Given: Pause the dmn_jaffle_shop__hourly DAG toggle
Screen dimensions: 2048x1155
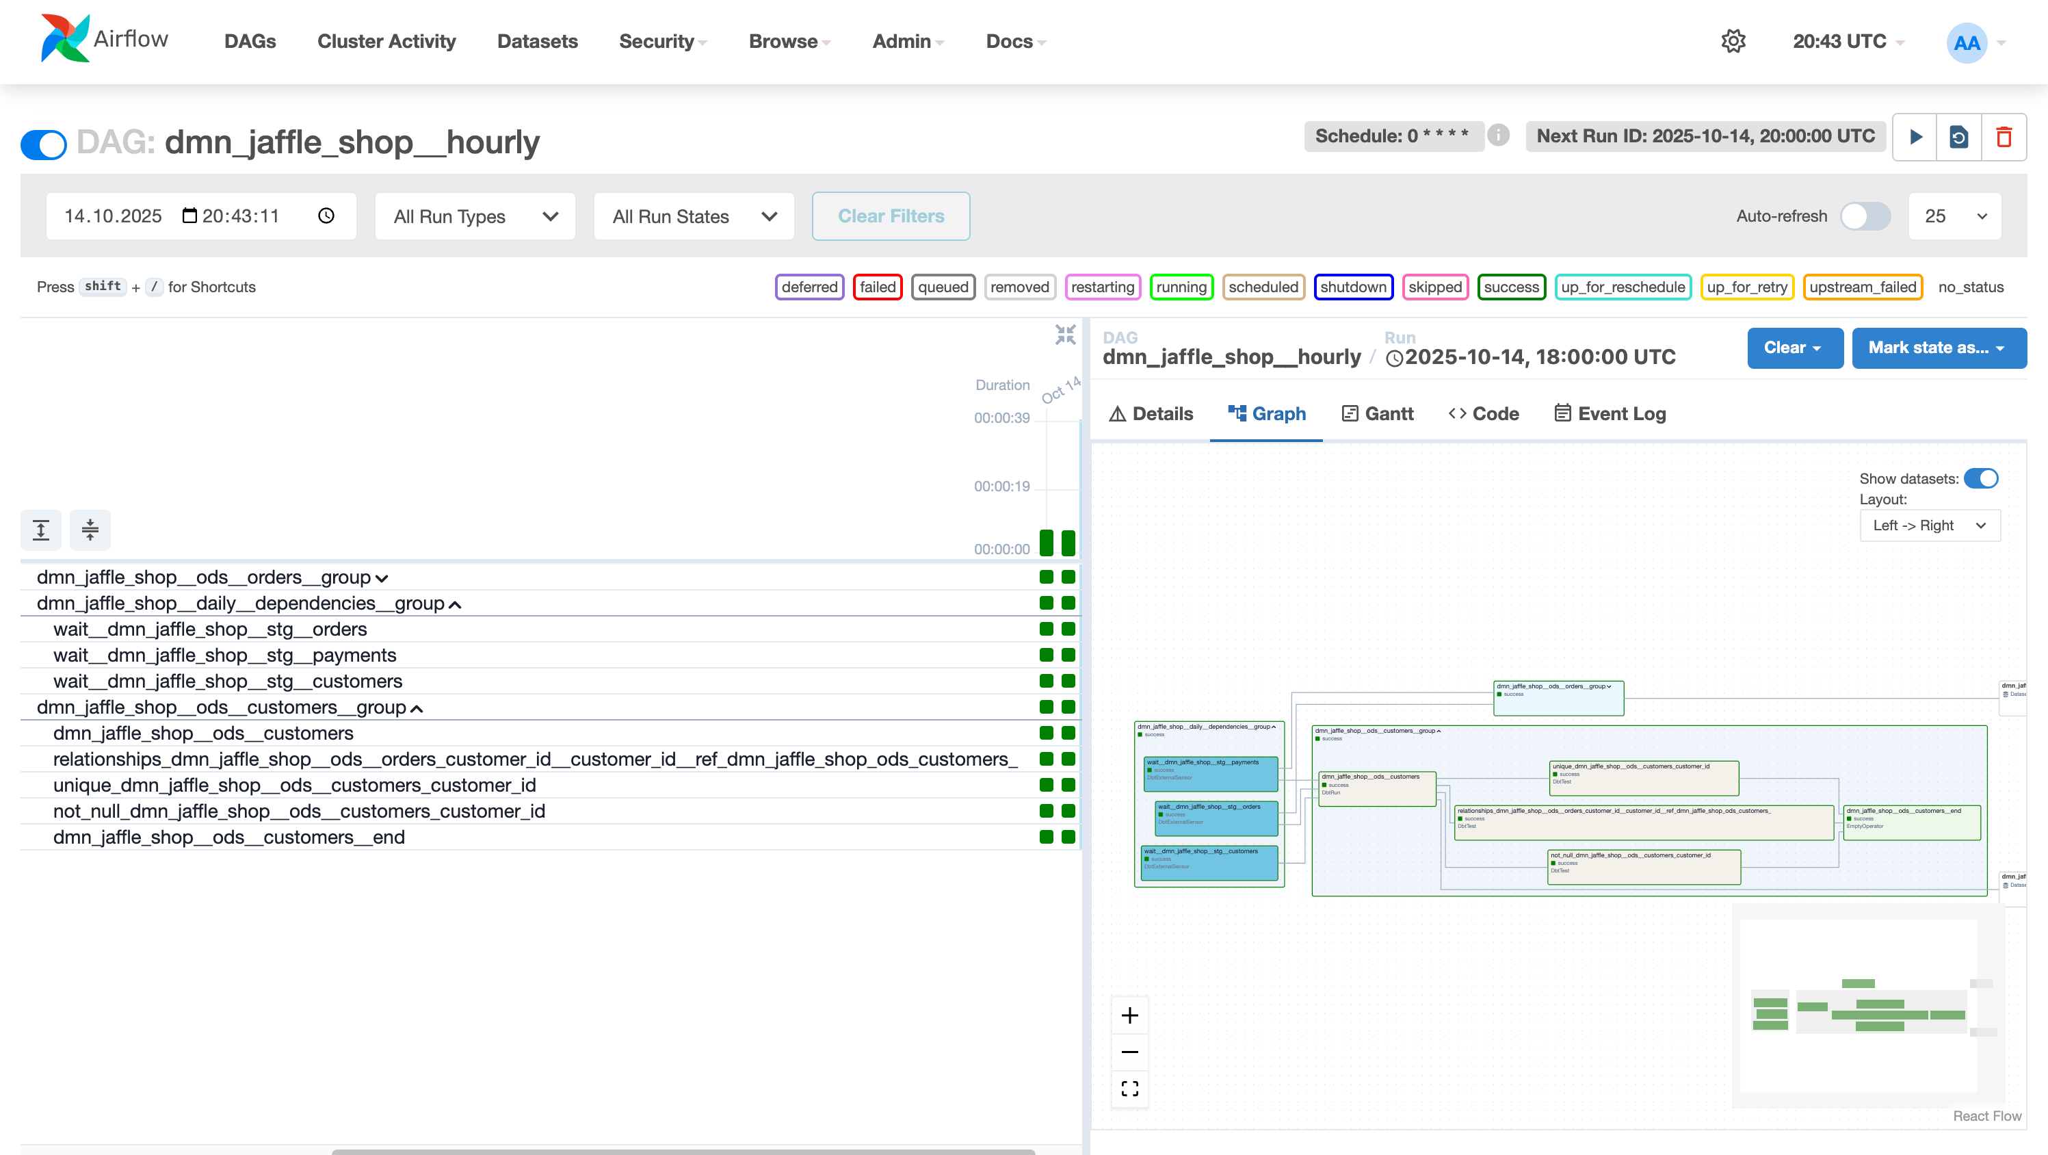Looking at the screenshot, I should (x=44, y=144).
